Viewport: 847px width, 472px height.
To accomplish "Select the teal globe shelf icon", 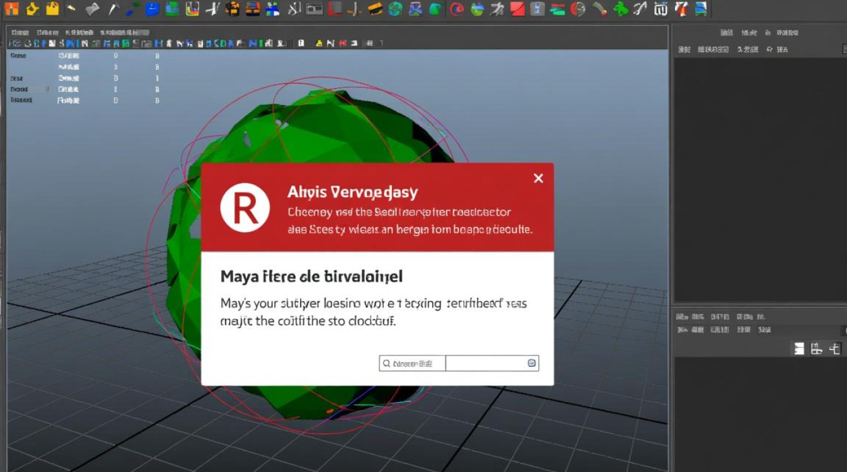I will [395, 9].
